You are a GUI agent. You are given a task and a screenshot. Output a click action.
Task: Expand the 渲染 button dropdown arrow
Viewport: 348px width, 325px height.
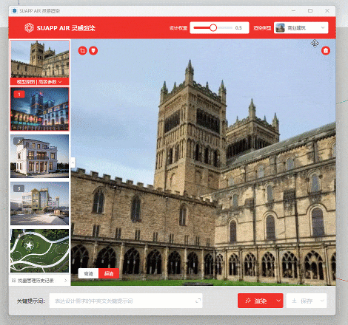(x=278, y=301)
